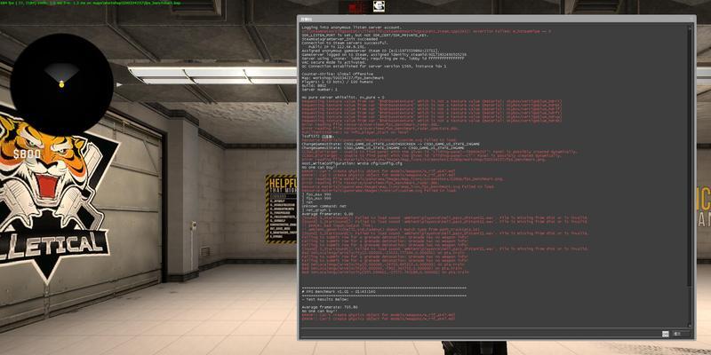Click the console scrollbar down arrow
Image resolution: width=711 pixels, height=355 pixels.
691,324
